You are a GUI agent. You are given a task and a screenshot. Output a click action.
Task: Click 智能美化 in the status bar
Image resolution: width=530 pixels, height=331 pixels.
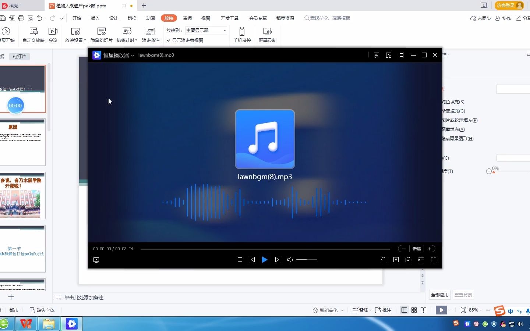point(327,310)
